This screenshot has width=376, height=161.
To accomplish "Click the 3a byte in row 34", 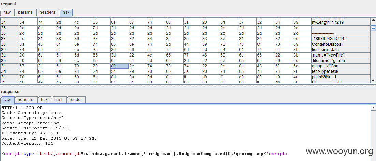I will pos(192,22).
